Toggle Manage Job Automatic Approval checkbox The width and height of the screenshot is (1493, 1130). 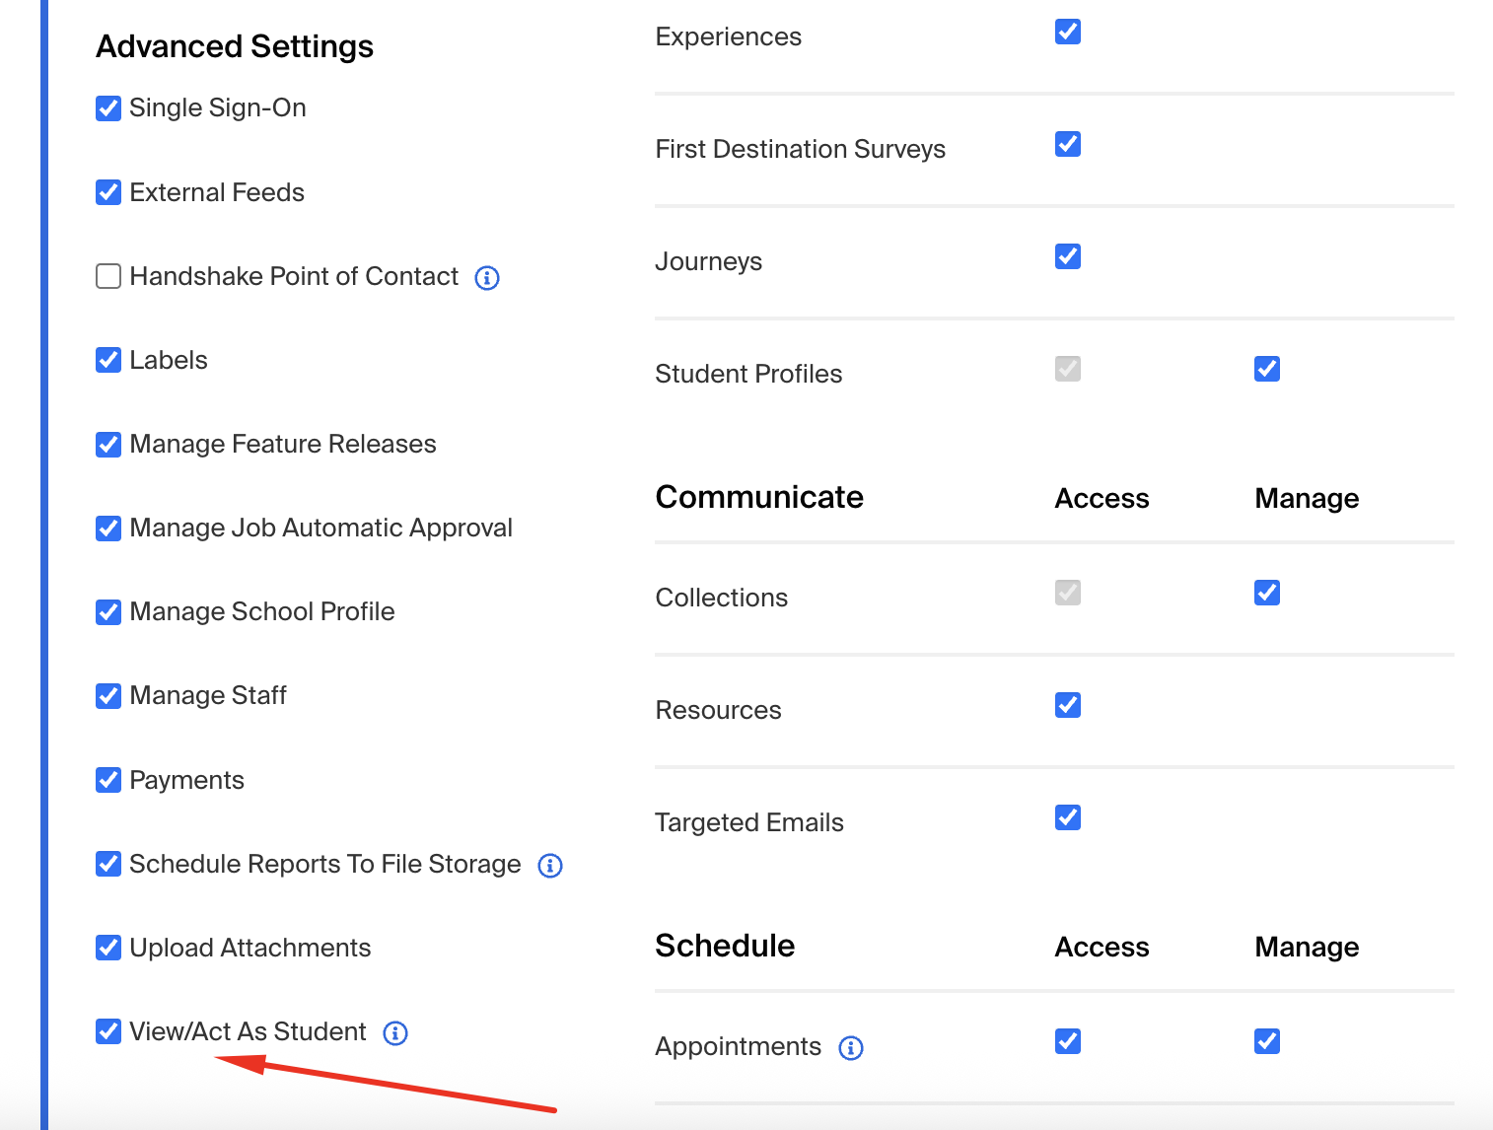tap(108, 529)
